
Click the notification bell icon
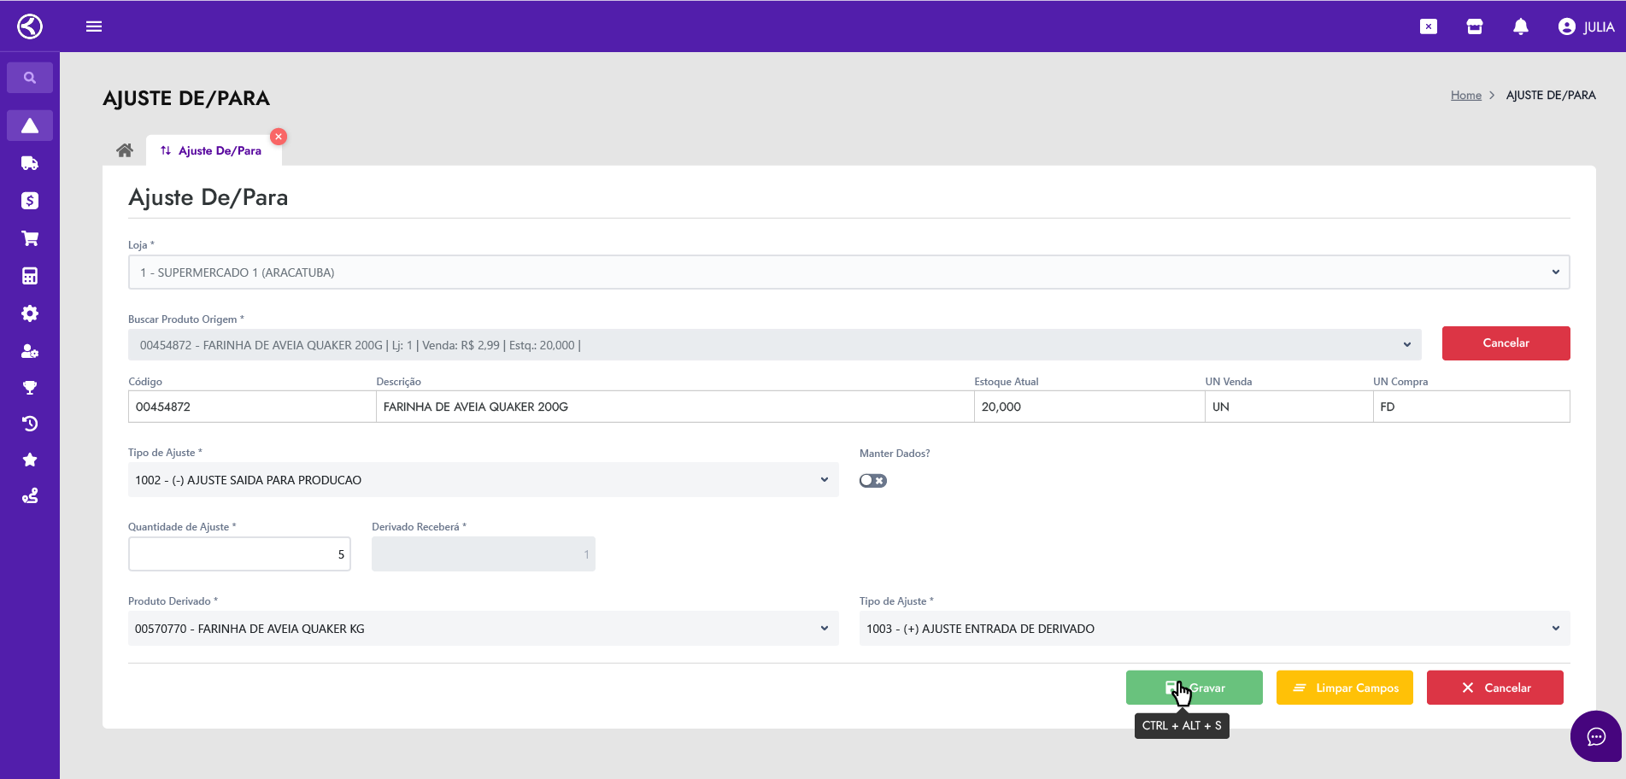(x=1520, y=26)
